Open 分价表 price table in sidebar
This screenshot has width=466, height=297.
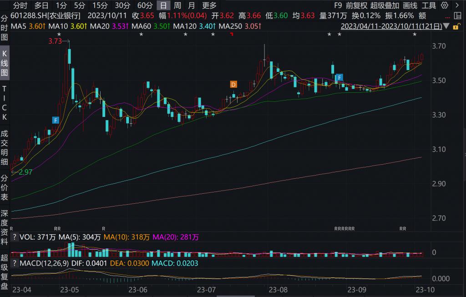[4, 187]
